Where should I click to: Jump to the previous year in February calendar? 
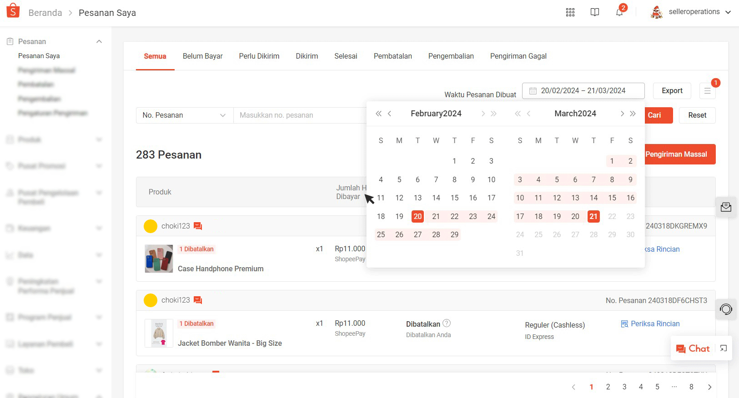pyautogui.click(x=378, y=114)
